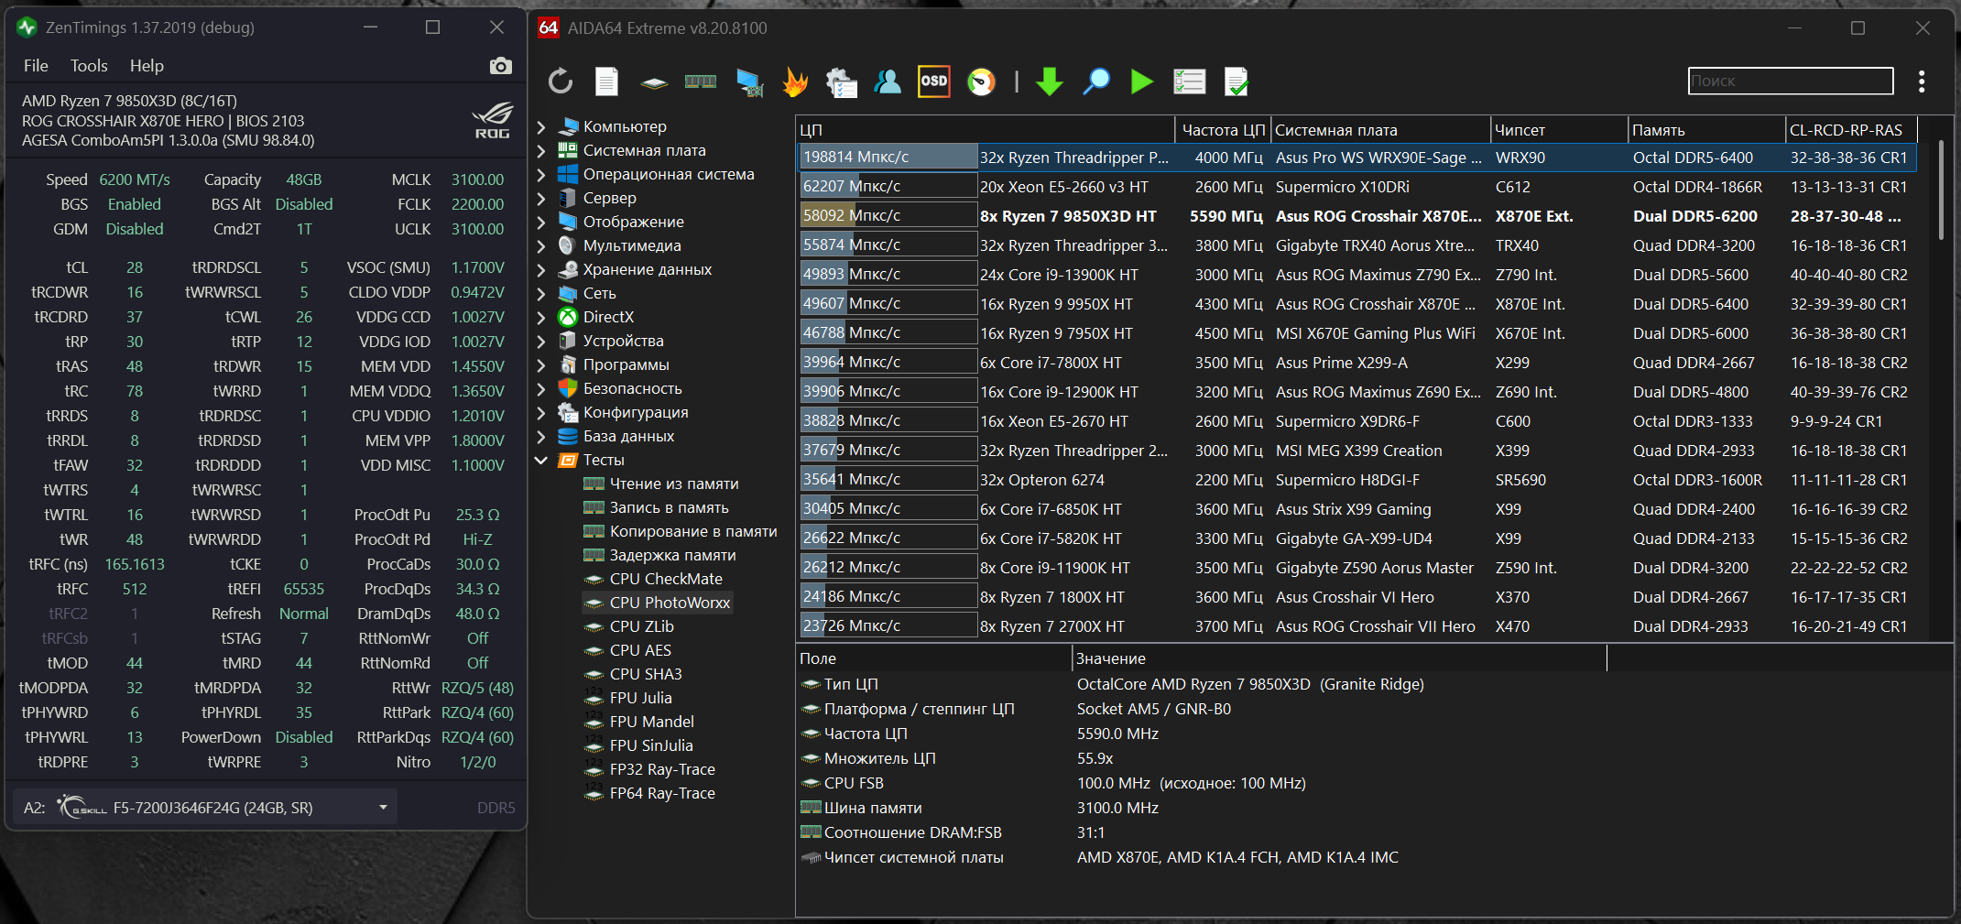The height and width of the screenshot is (924, 1961).
Task: Collapse the Тесты tree node
Action: pos(541,460)
